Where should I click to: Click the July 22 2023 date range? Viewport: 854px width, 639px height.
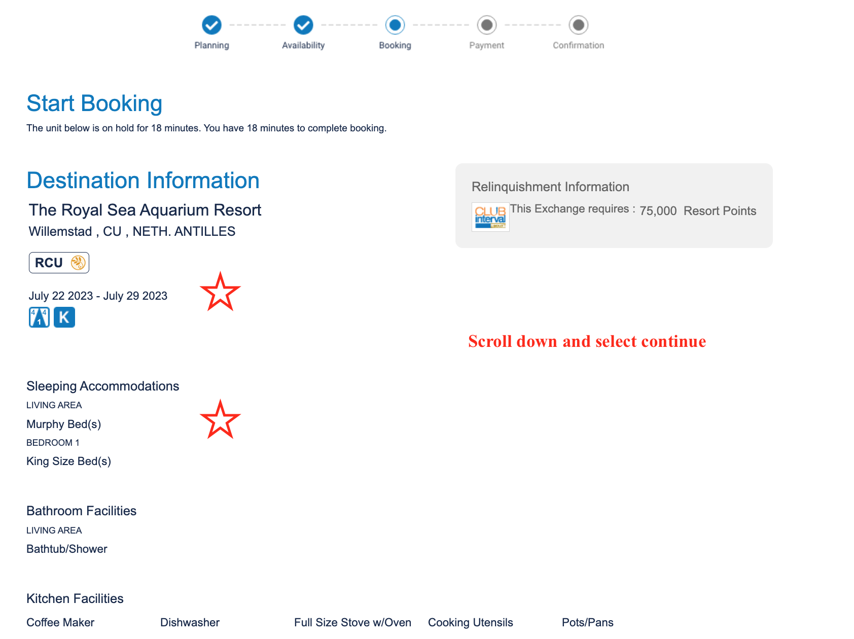pyautogui.click(x=98, y=296)
